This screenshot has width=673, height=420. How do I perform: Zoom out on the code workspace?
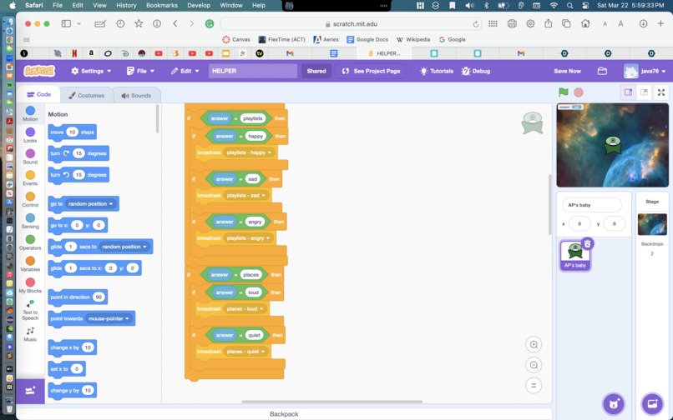point(534,365)
